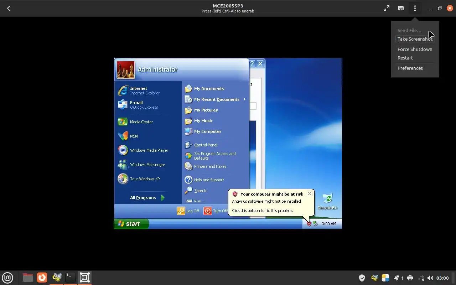
Task: Click the keyboard shortcuts icon in the header
Action: 401,8
